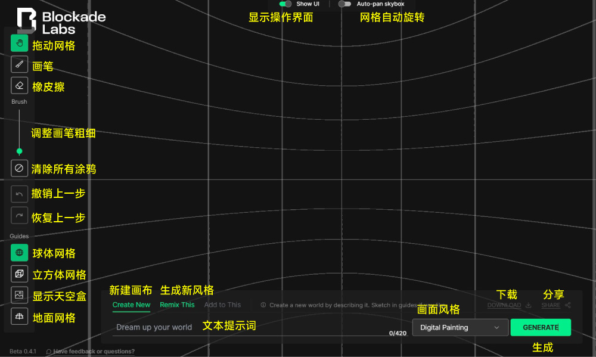Enable the sphere grid guide
Screen dimensions: 596x357
[x=19, y=252]
